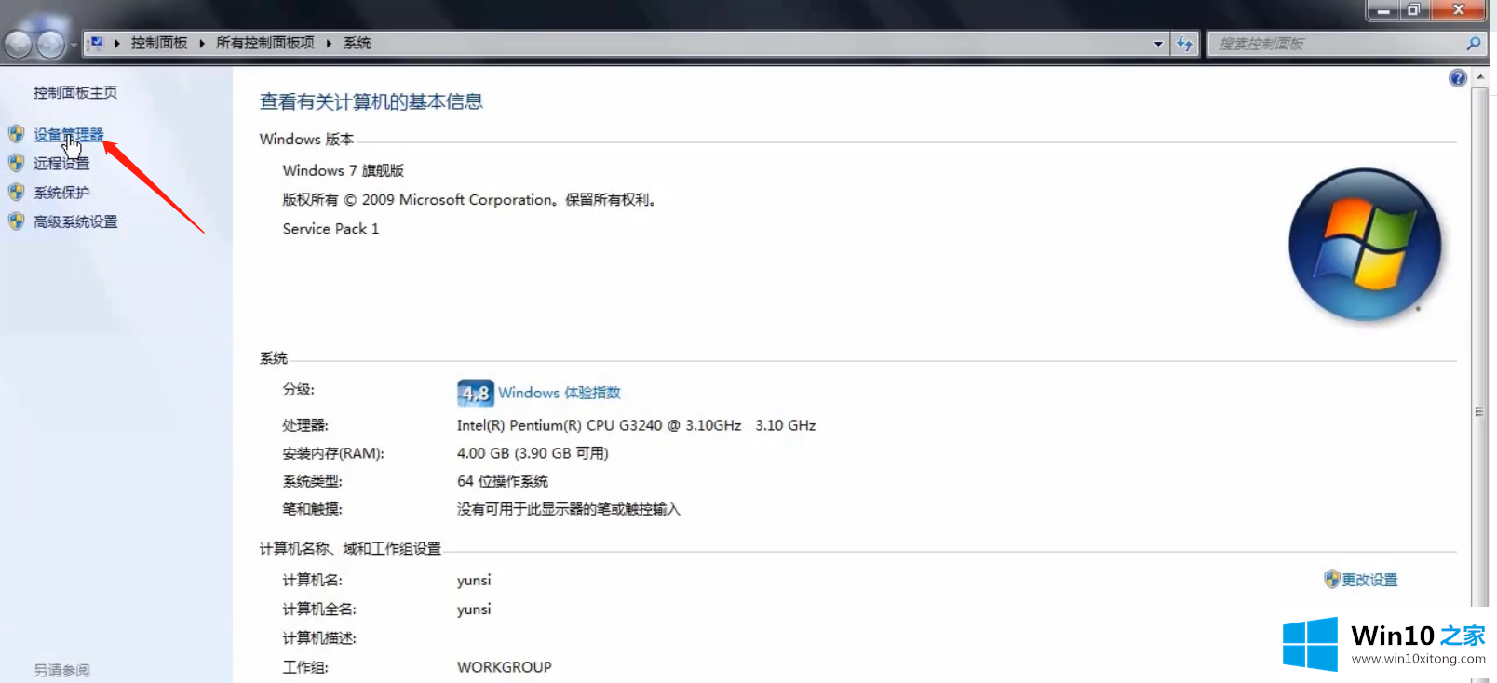Click label 分级:
Screen dimensions: 1497x683
pos(299,390)
